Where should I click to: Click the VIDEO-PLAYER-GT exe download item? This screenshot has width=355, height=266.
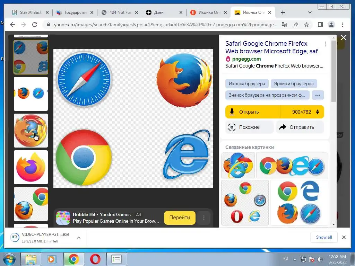tap(41, 238)
